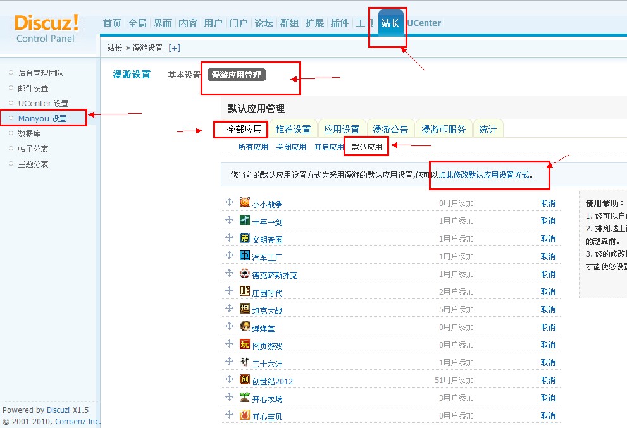Click the move handle for 文明帝国 row
This screenshot has height=428, width=627.
click(x=229, y=238)
